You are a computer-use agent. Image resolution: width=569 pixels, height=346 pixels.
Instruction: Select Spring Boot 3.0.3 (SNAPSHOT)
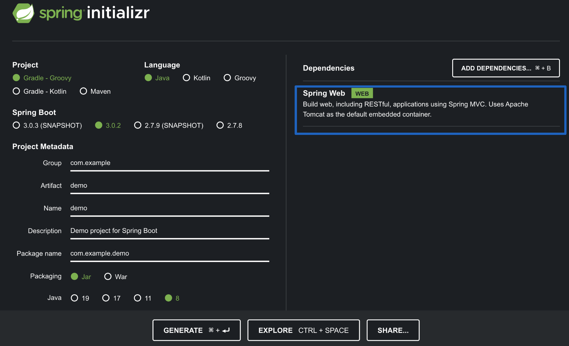[17, 125]
